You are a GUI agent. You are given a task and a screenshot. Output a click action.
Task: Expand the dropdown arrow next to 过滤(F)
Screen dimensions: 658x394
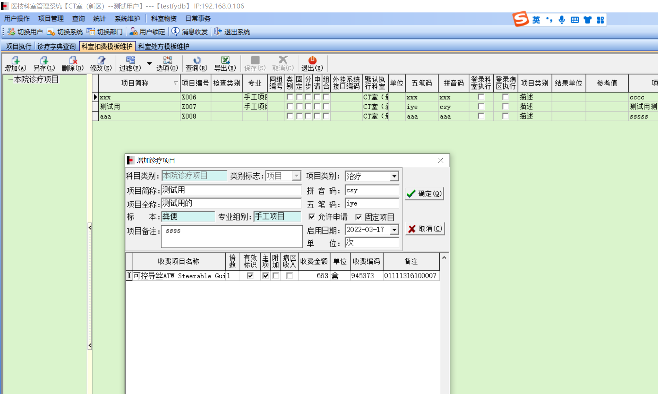pyautogui.click(x=149, y=64)
